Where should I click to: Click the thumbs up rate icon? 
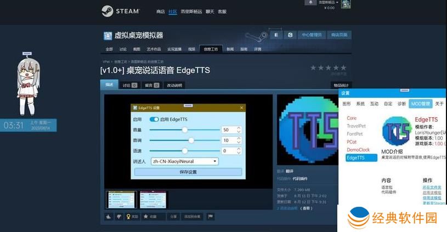[x=109, y=217]
